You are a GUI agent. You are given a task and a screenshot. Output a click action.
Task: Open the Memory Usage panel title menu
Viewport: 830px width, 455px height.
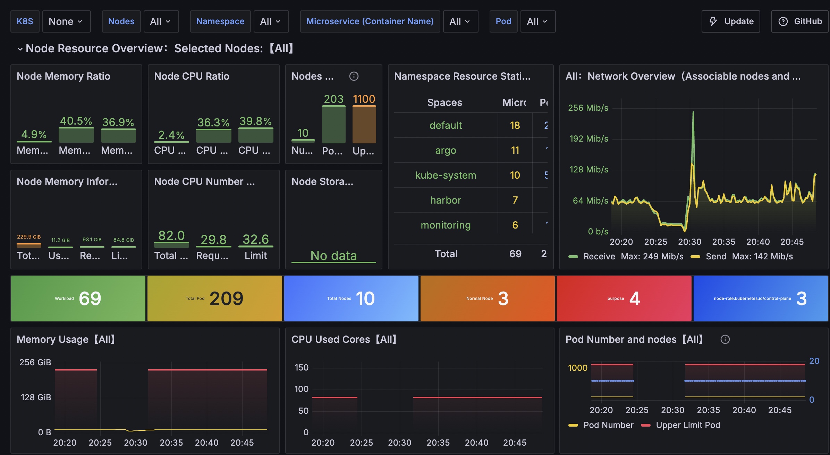click(66, 339)
